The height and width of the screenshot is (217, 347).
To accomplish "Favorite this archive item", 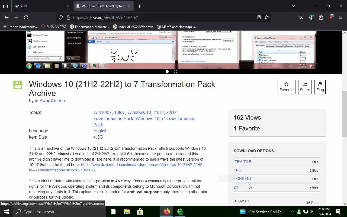I will [x=287, y=87].
